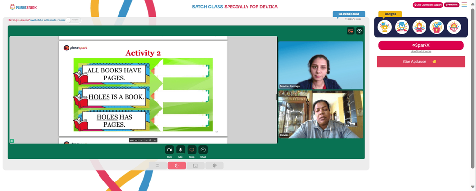The image size is (476, 191).
Task: Select the raised fist badge
Action: point(402,27)
